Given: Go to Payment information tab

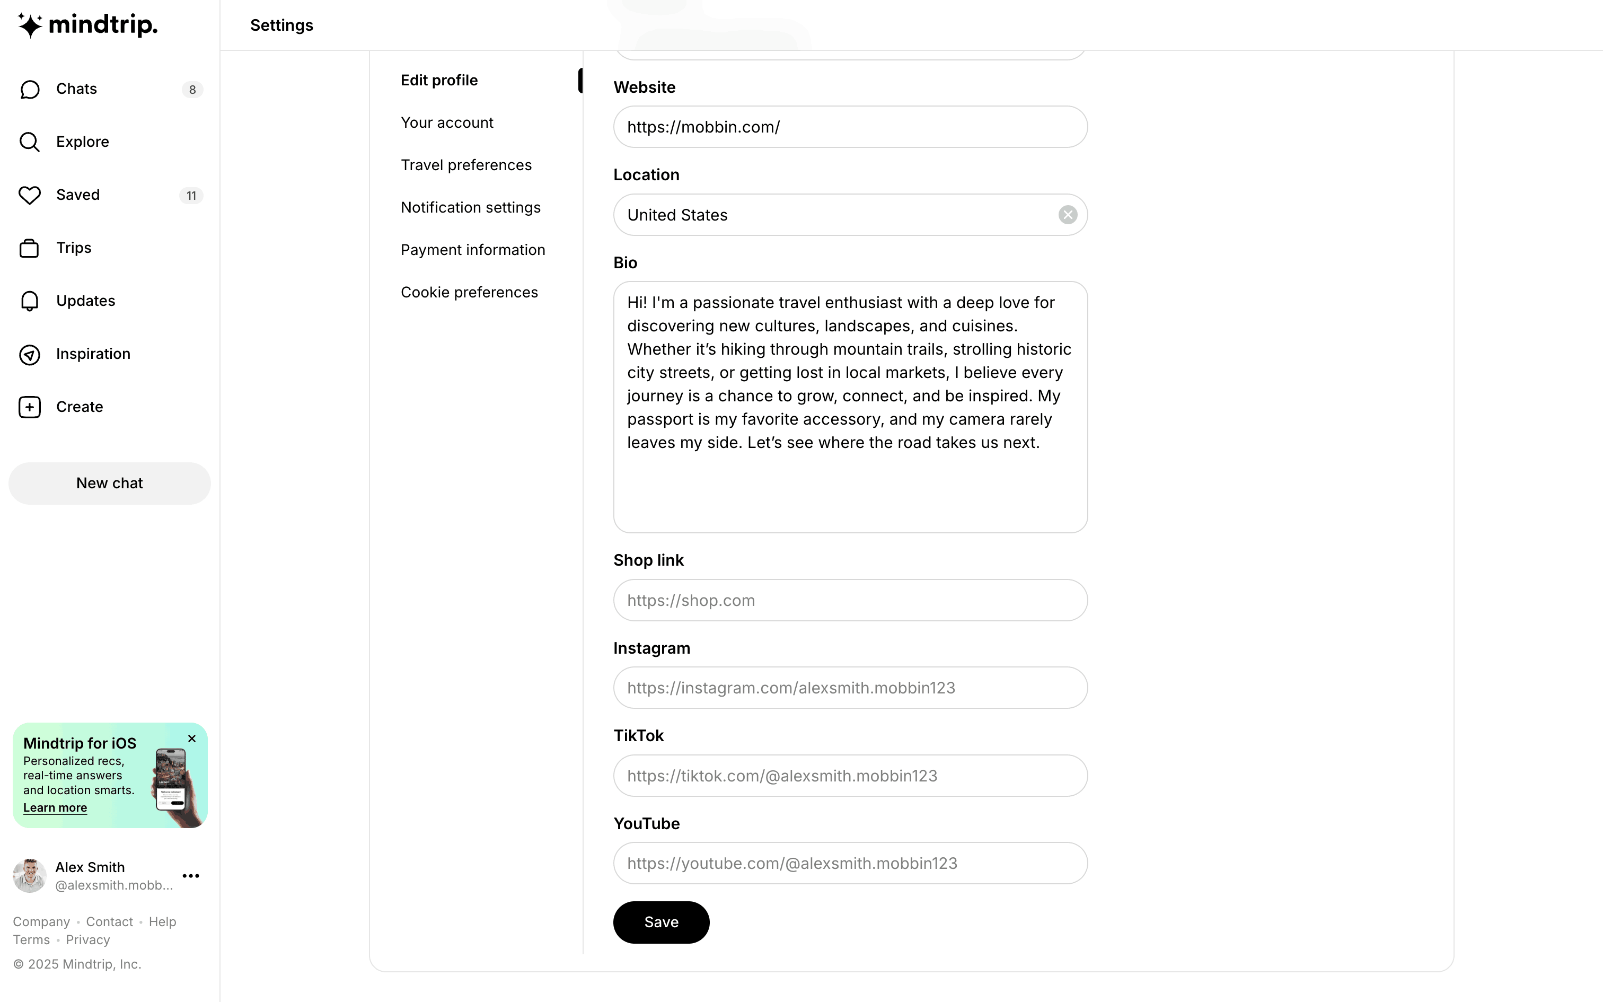Looking at the screenshot, I should click(x=472, y=250).
